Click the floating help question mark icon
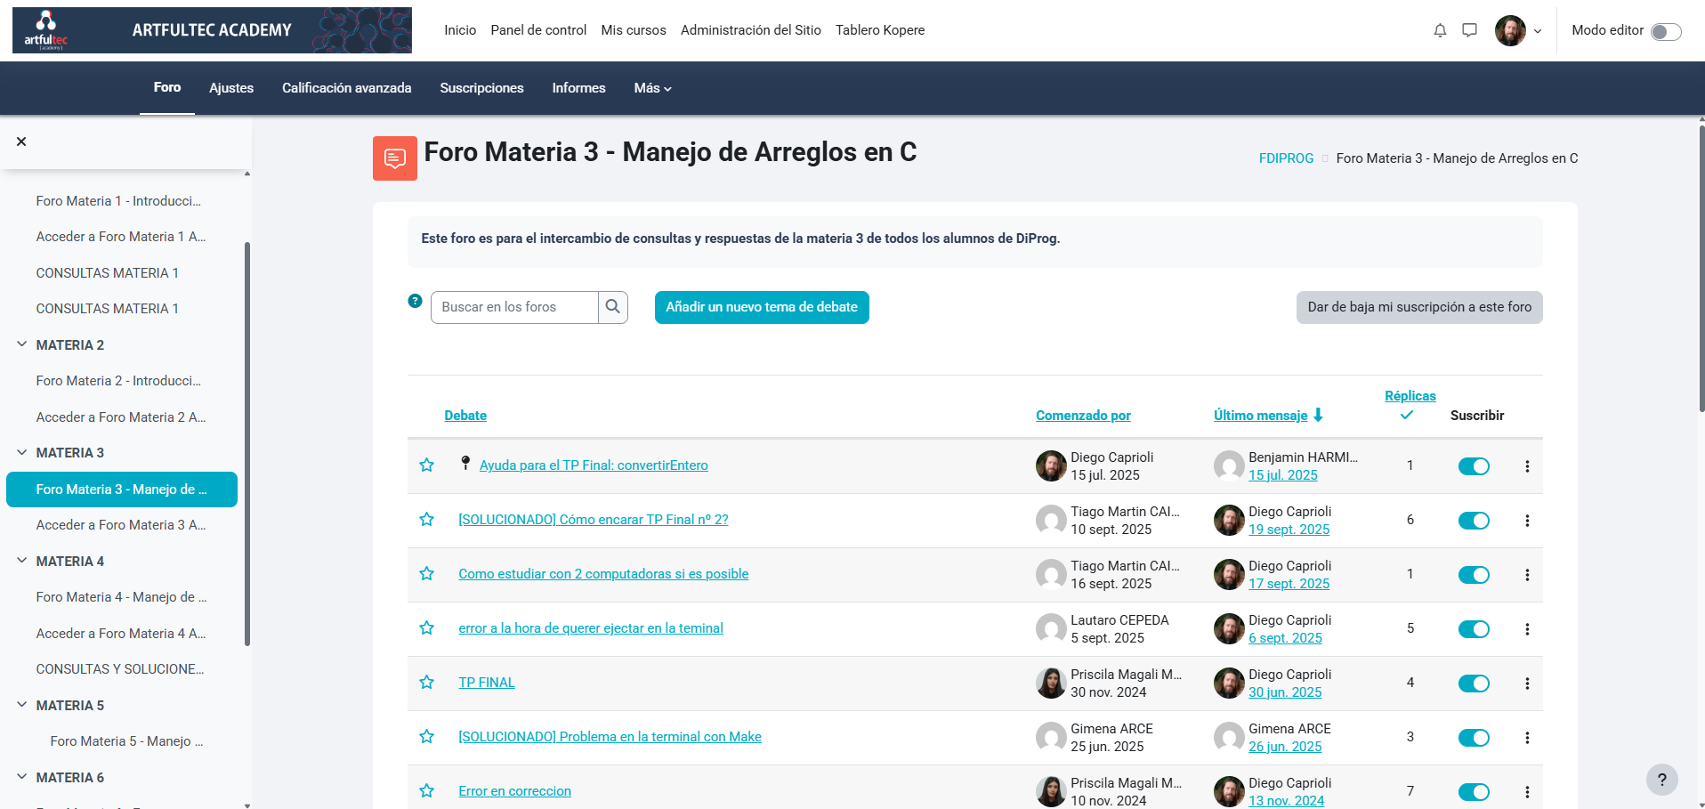The height and width of the screenshot is (809, 1705). click(x=1662, y=780)
